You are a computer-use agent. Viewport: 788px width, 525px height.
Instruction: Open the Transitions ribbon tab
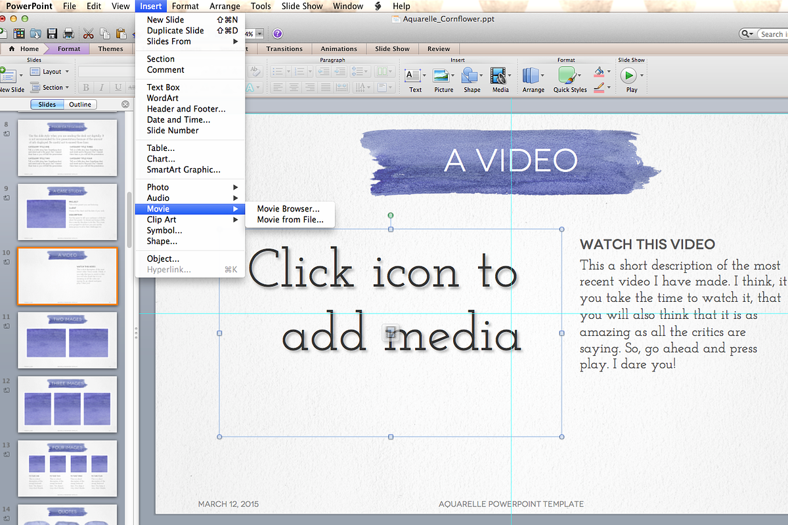coord(284,49)
